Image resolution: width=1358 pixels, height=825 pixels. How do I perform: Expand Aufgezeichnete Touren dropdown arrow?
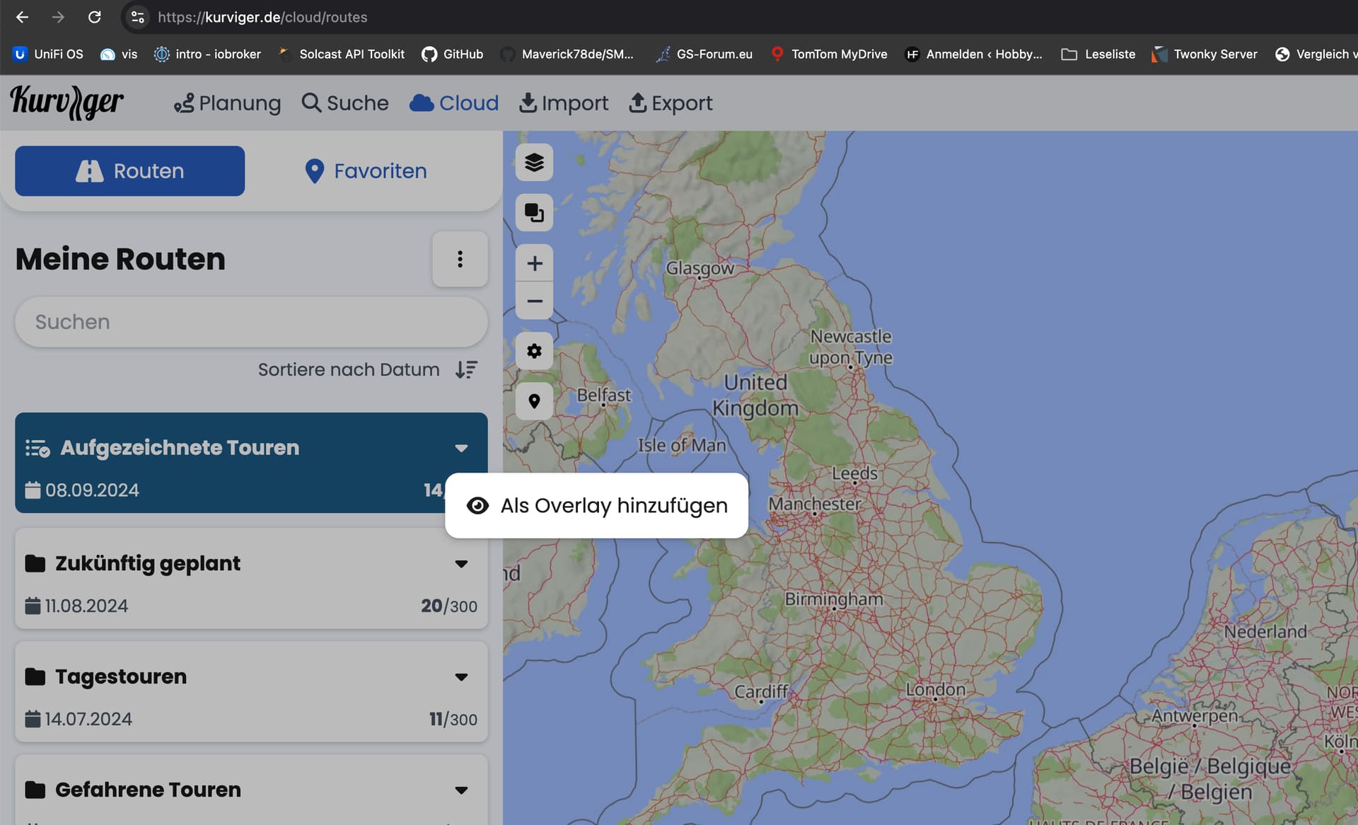point(461,448)
